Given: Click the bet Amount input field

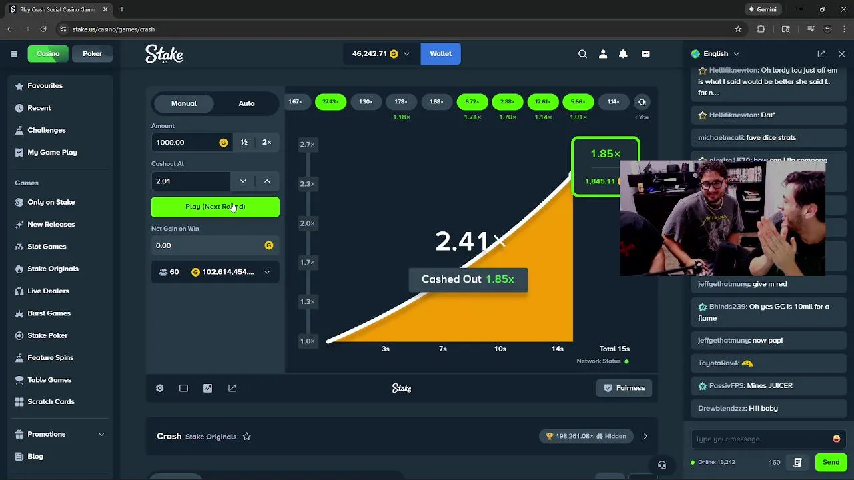Looking at the screenshot, I should 191,143.
